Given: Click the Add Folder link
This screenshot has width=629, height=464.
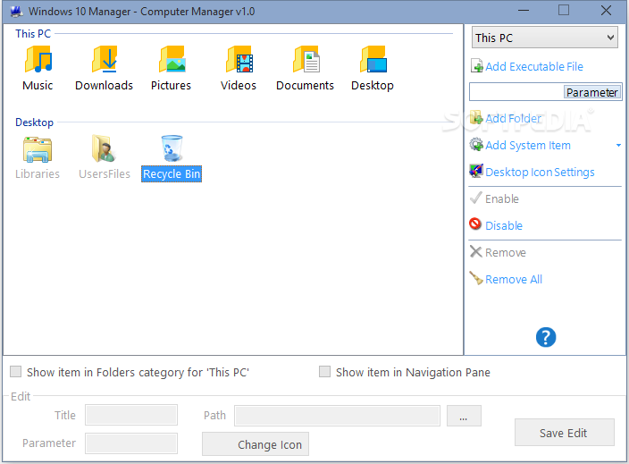Looking at the screenshot, I should point(513,118).
